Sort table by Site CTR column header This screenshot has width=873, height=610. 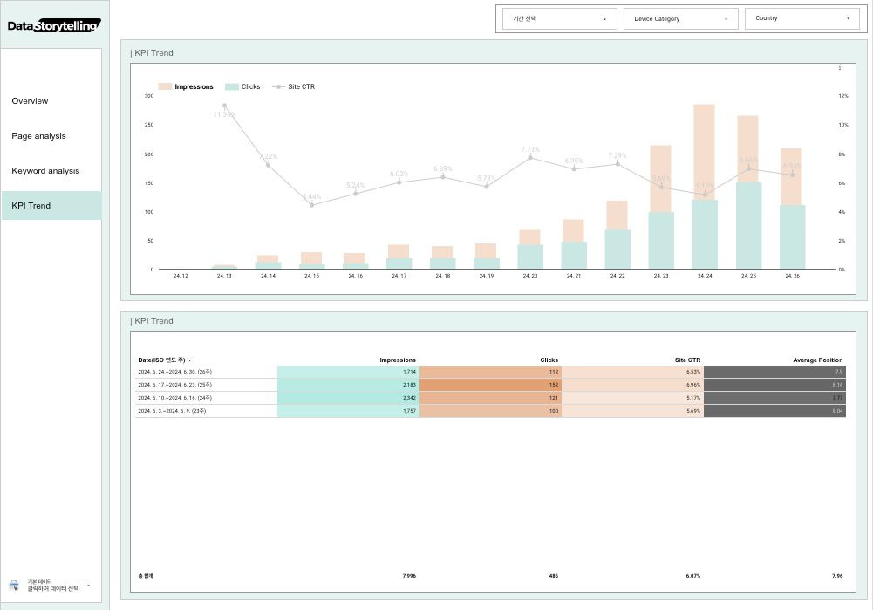coord(687,360)
